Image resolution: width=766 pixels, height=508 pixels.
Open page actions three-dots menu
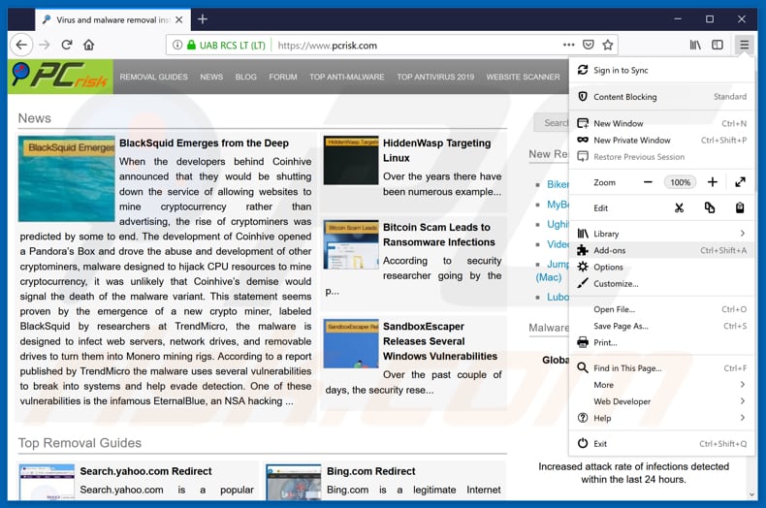coord(568,45)
